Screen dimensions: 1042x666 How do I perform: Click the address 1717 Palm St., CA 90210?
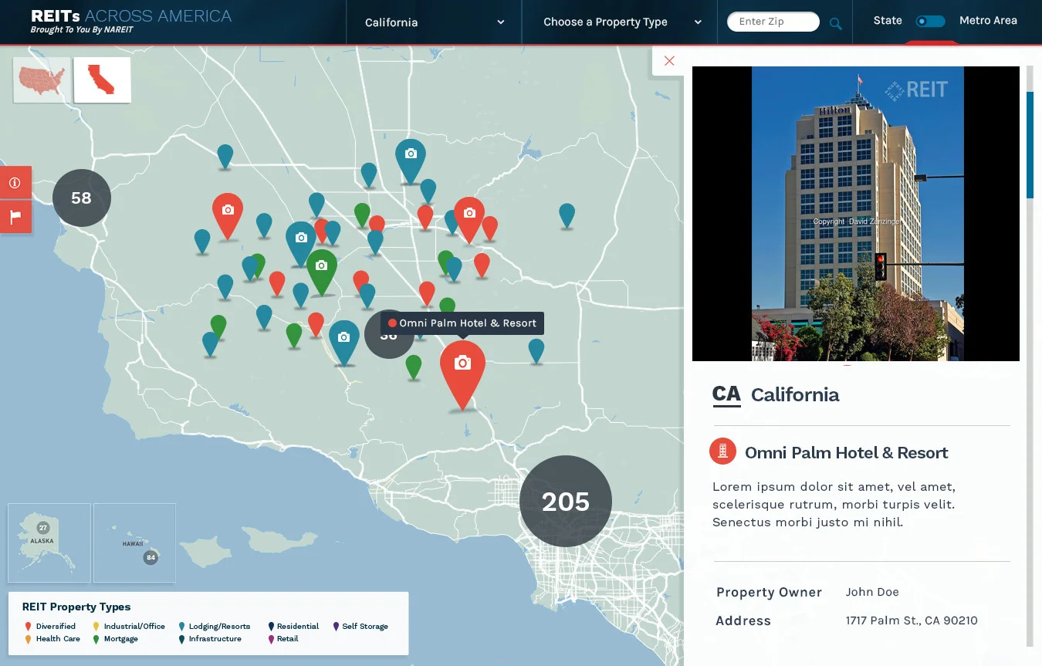click(x=912, y=620)
